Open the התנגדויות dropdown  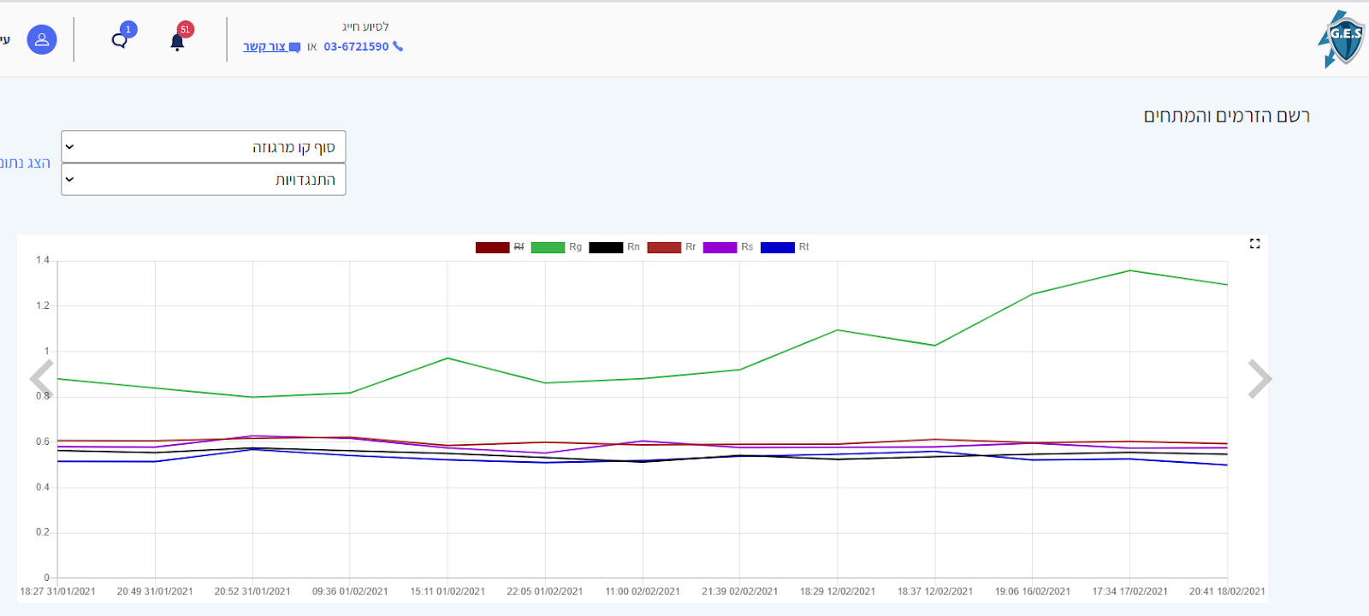[204, 180]
